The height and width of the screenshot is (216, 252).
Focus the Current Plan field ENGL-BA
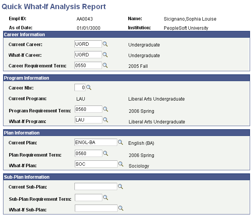pyautogui.click(x=96, y=142)
